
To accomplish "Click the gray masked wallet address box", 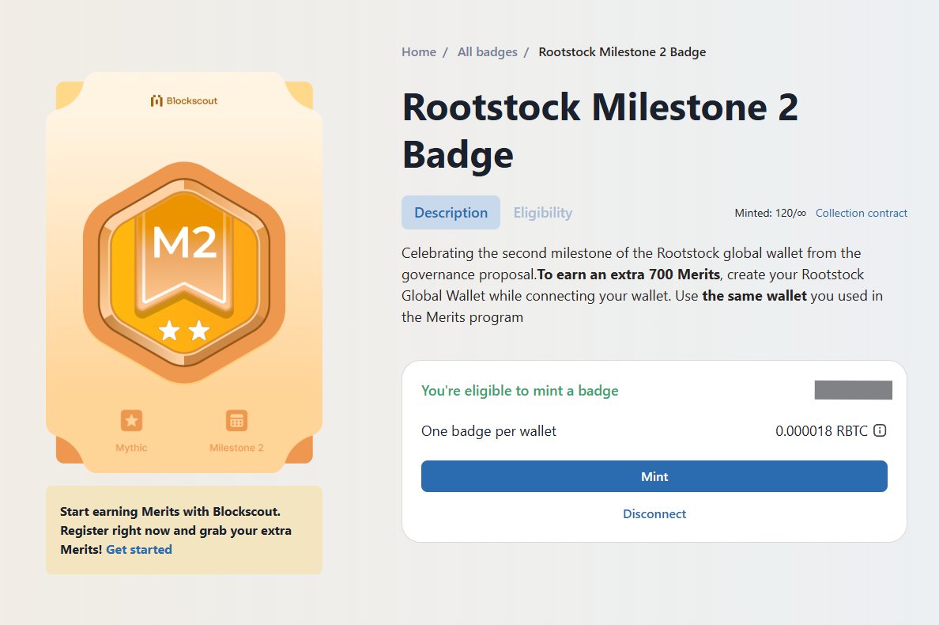I will 854,390.
